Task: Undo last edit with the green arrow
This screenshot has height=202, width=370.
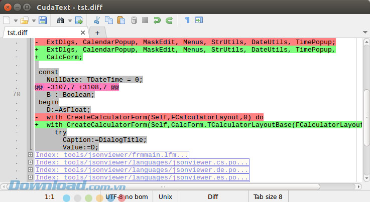Action: (157, 20)
